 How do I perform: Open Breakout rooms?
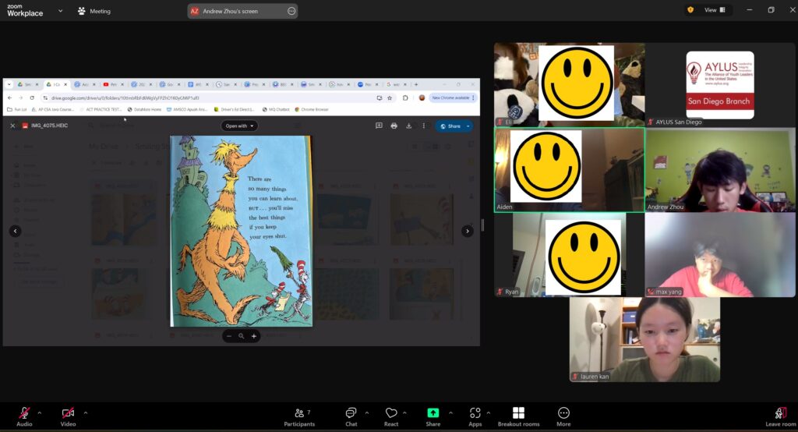pos(518,416)
